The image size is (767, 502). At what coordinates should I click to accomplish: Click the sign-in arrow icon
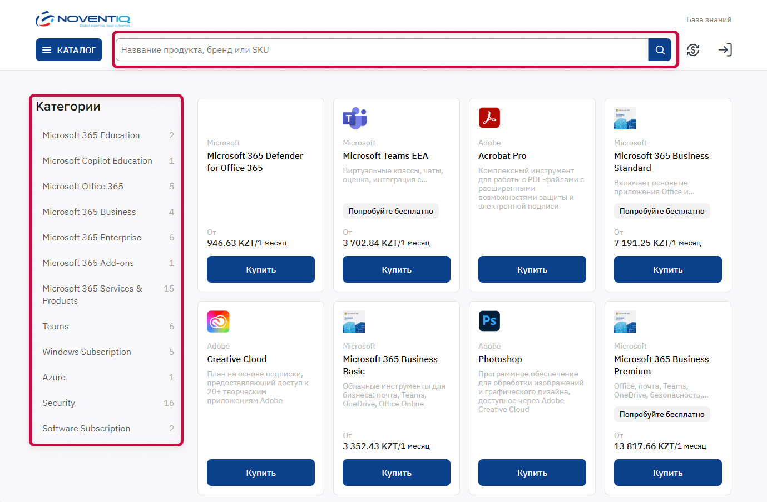[725, 49]
